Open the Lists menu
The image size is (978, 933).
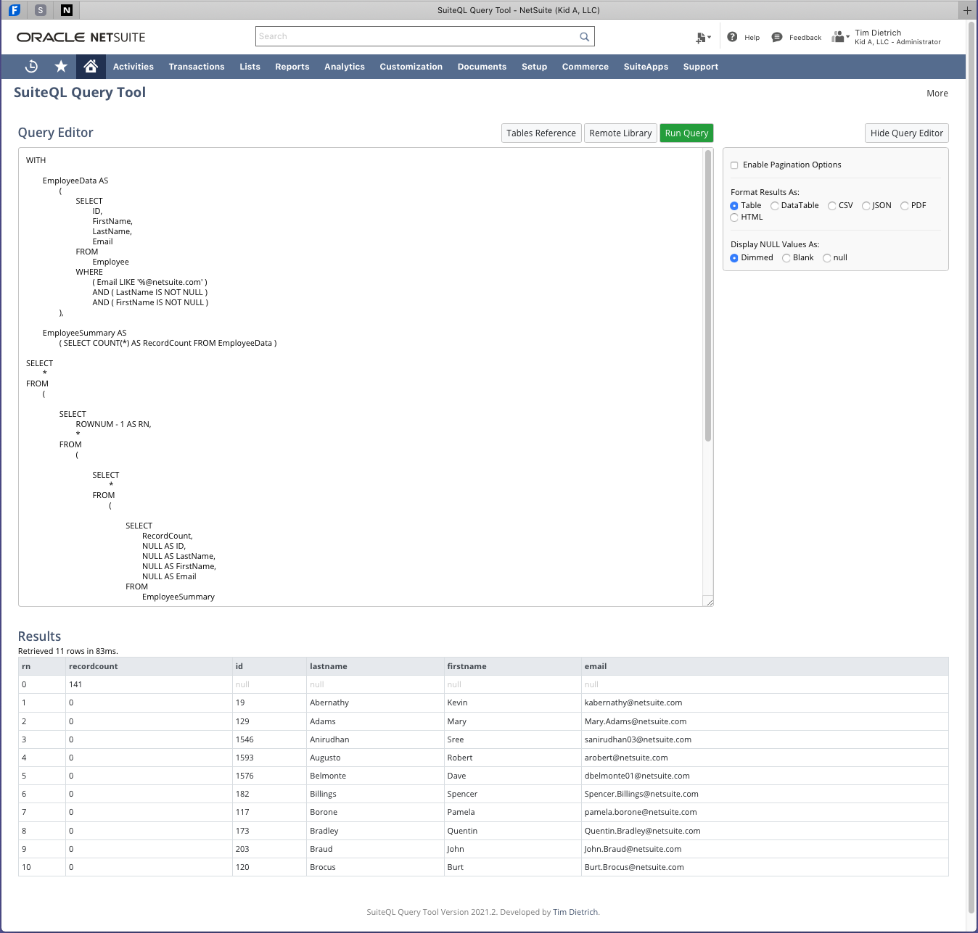(250, 67)
